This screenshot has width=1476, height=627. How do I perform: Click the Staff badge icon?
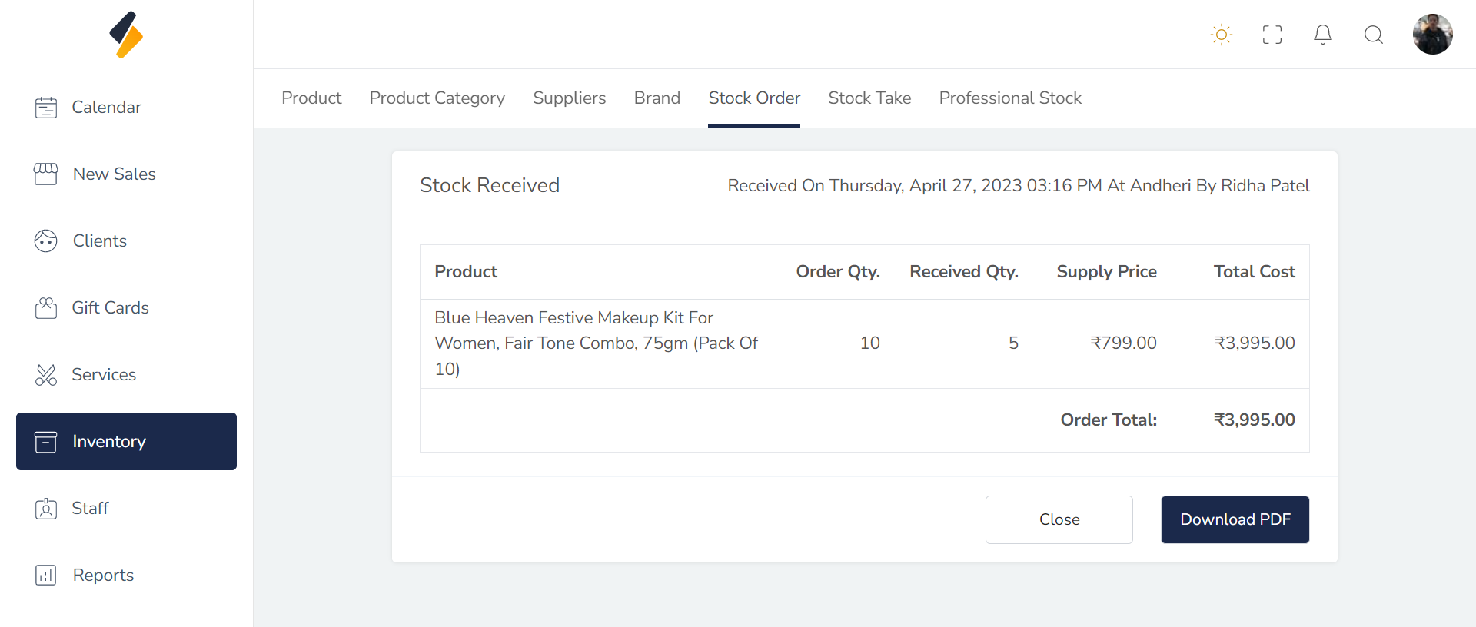click(x=46, y=509)
